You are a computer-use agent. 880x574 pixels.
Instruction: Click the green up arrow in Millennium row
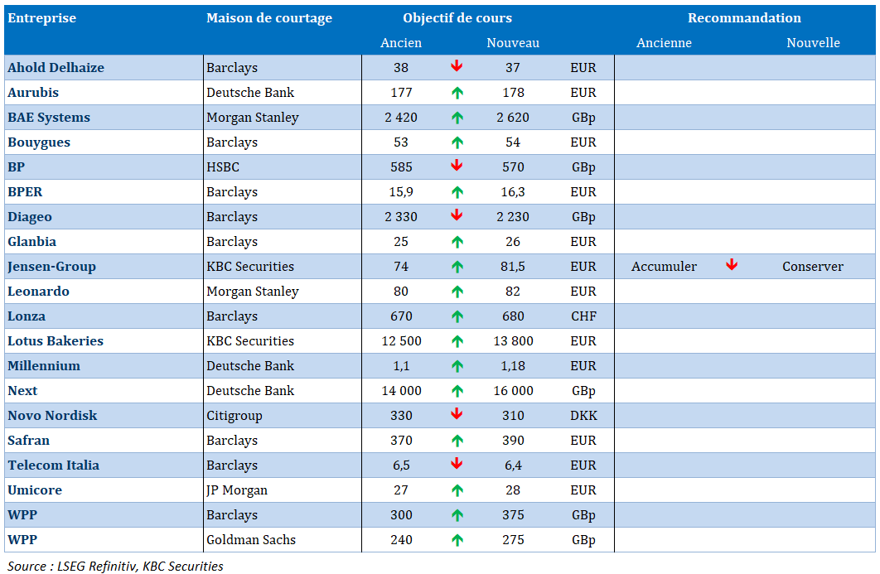[457, 366]
